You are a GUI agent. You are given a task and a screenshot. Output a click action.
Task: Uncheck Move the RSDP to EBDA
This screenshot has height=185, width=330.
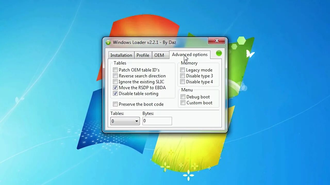(x=115, y=88)
